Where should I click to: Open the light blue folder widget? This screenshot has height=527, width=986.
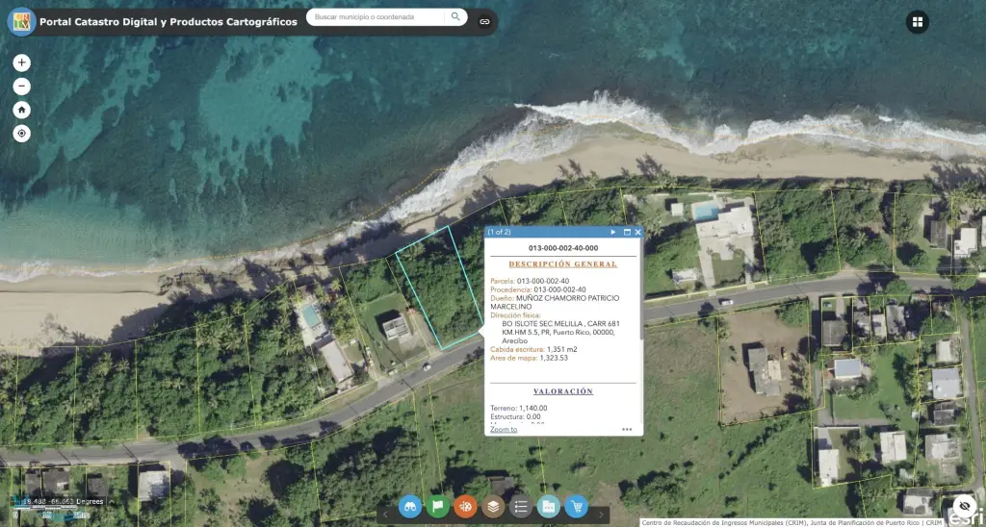click(548, 506)
